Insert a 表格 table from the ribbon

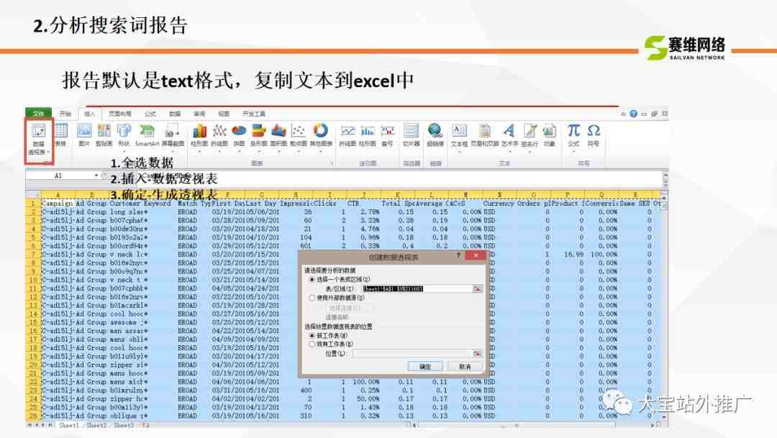pyautogui.click(x=61, y=134)
